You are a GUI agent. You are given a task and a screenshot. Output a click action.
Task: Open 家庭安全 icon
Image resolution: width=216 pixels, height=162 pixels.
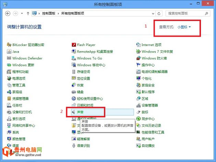(138, 85)
